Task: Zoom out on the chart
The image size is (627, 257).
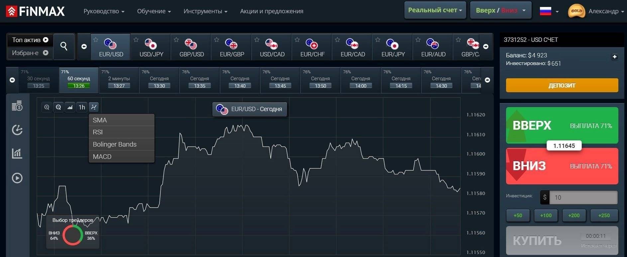Action: (x=58, y=107)
